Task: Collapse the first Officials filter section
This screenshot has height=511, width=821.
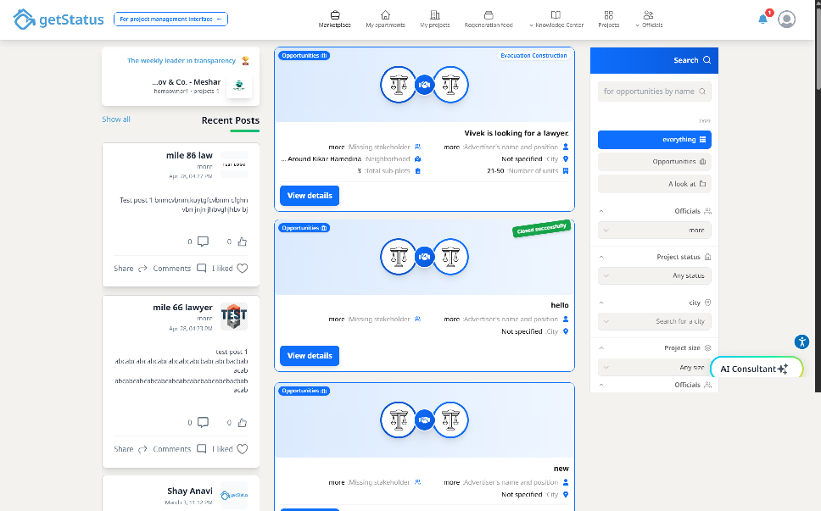Action: pyautogui.click(x=601, y=211)
